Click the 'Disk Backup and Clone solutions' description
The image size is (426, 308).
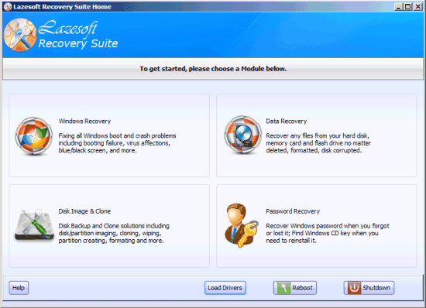pos(114,233)
